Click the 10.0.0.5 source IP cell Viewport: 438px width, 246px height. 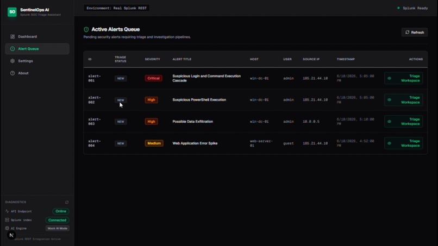[x=311, y=122]
